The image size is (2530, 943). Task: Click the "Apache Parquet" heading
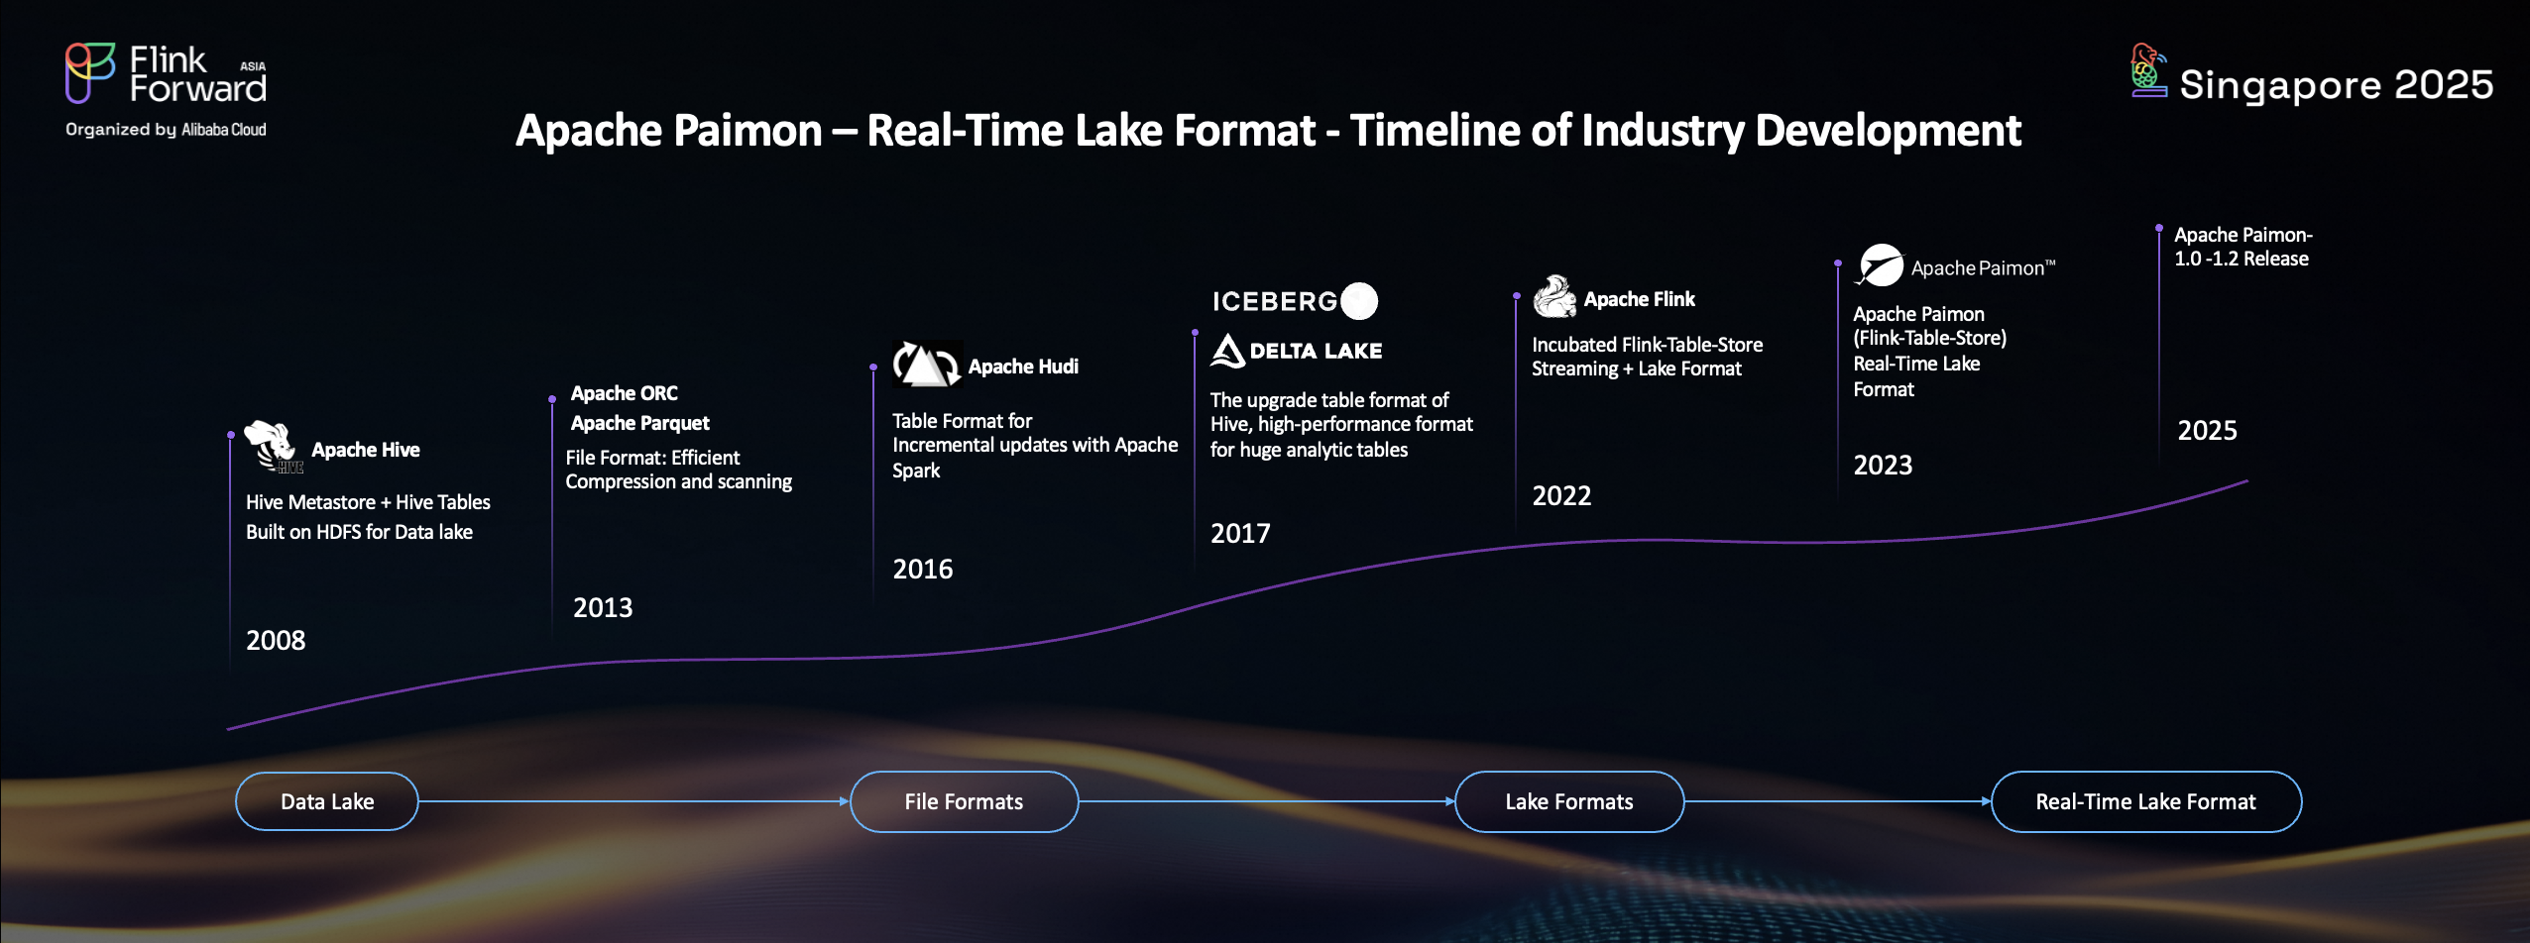pyautogui.click(x=640, y=423)
